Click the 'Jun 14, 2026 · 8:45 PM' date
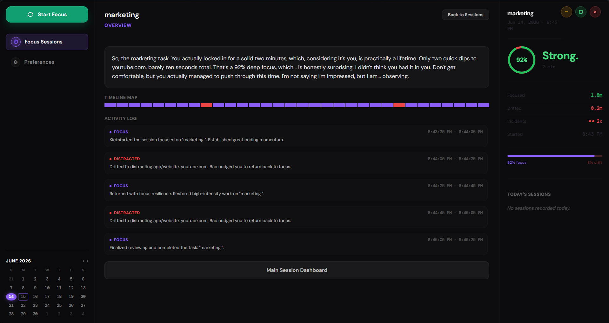 532,25
